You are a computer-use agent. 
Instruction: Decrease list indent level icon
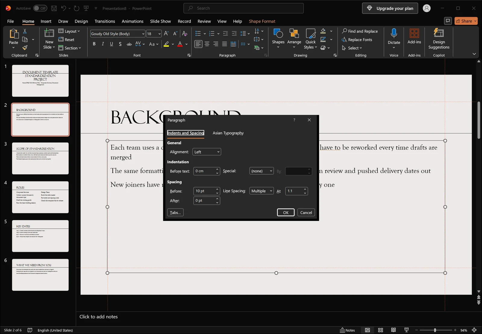(225, 33)
